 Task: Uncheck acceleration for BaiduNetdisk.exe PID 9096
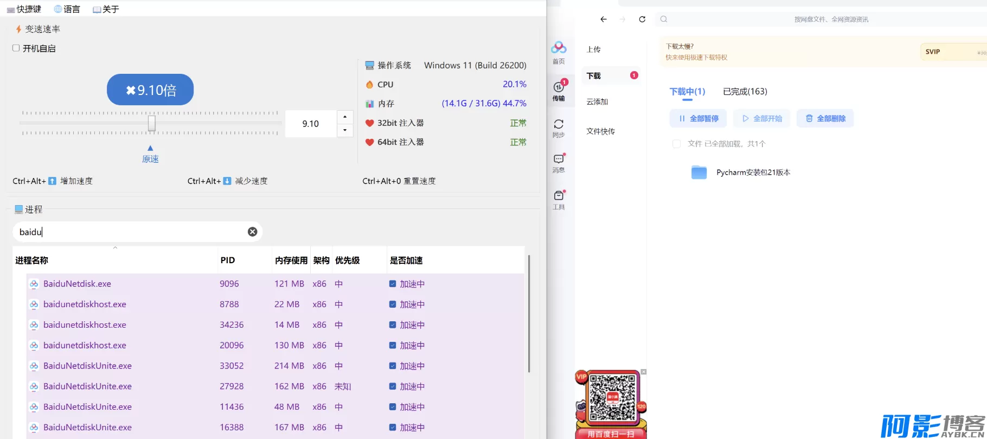393,284
